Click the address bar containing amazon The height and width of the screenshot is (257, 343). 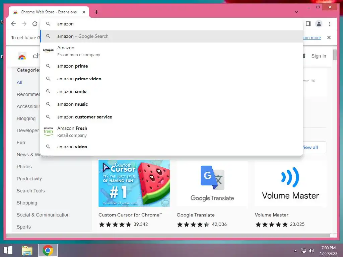[171, 24]
